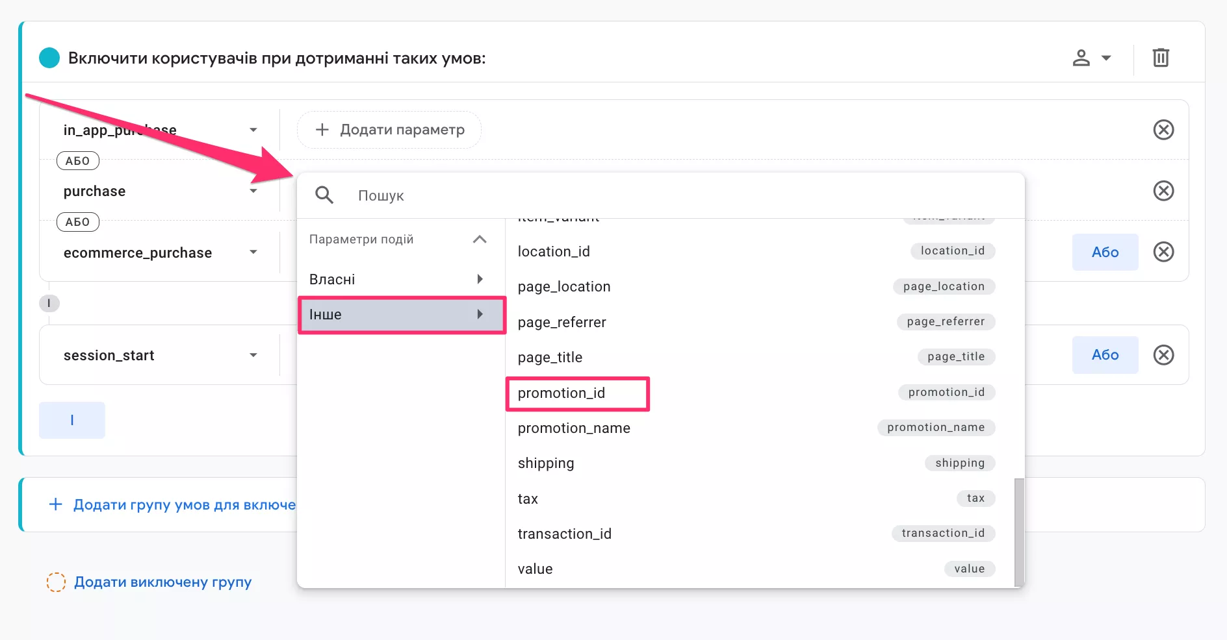The image size is (1227, 640).
Task: Click the search magnifier icon
Action: click(x=324, y=195)
